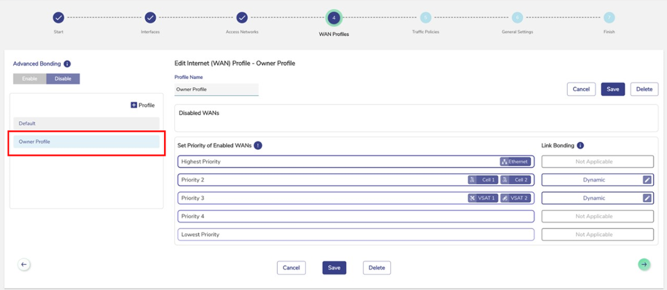Jump to the Interfaces wizard step

click(x=150, y=18)
